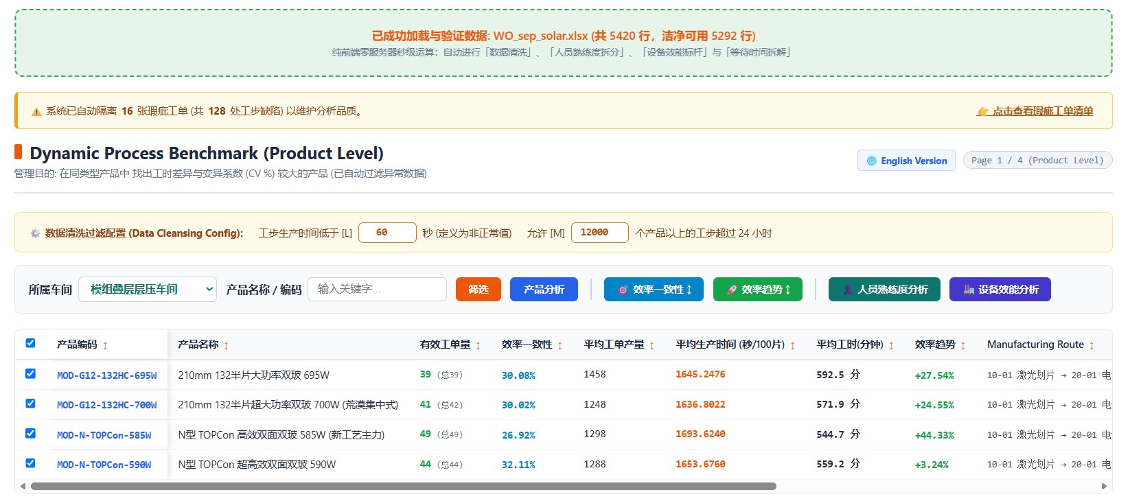Click the horizontal table scrollbar thumb
This screenshot has height=501, width=1130.
[x=404, y=486]
